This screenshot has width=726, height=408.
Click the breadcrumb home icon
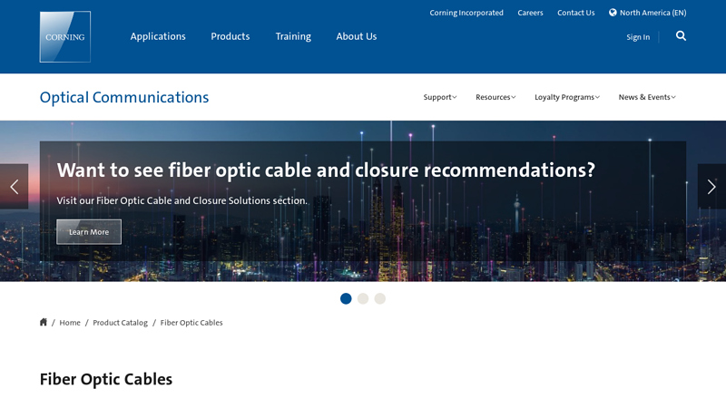pyautogui.click(x=44, y=322)
